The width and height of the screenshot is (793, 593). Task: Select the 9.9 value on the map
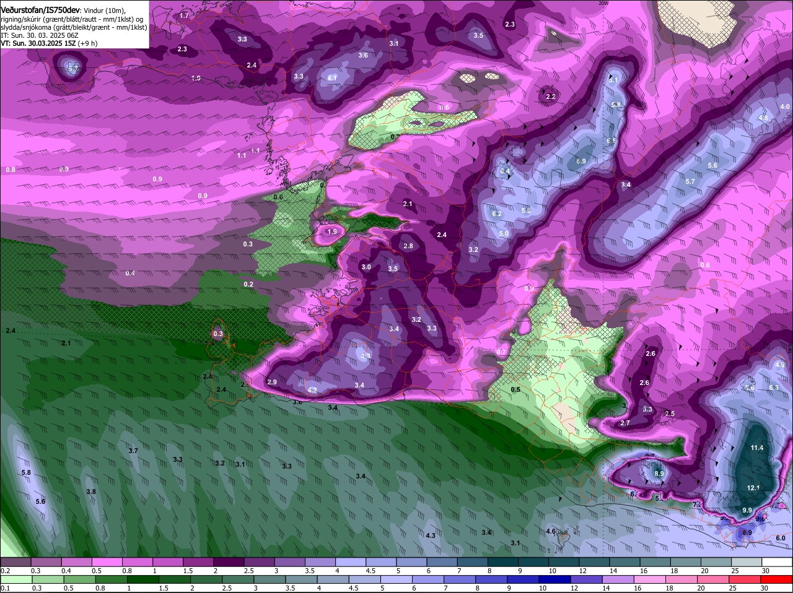[x=747, y=510]
